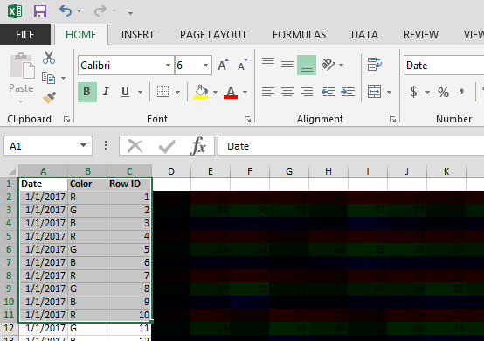The image size is (484, 341).
Task: Align text left
Action: 268,92
